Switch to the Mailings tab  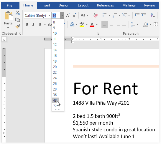[129, 5]
